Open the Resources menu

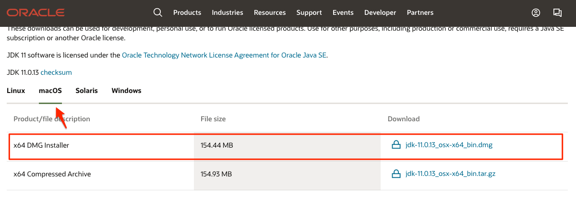pyautogui.click(x=270, y=12)
